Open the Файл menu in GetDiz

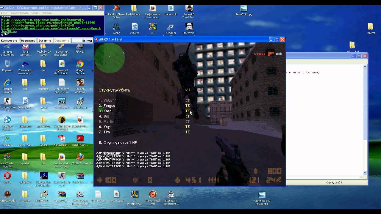[4, 13]
